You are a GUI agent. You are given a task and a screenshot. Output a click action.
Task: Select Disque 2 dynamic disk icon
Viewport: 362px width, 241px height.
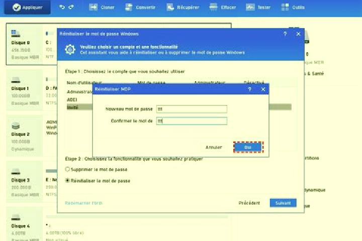[16, 126]
